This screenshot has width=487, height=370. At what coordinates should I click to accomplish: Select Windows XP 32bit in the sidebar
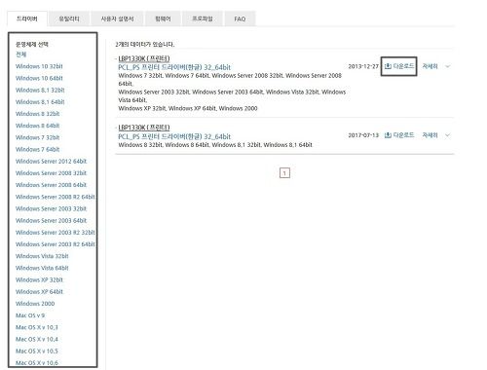[x=39, y=279]
